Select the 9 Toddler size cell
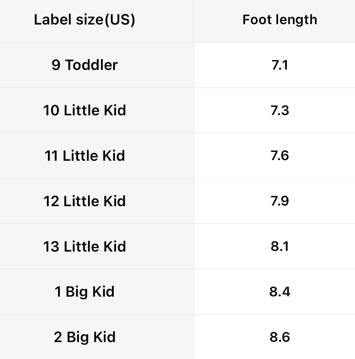Viewport: 355px width, 359px height. pos(85,65)
